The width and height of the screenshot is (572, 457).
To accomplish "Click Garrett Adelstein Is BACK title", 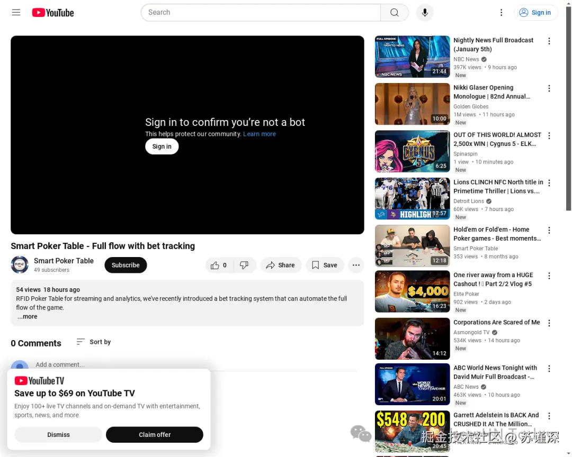I will tap(496, 419).
